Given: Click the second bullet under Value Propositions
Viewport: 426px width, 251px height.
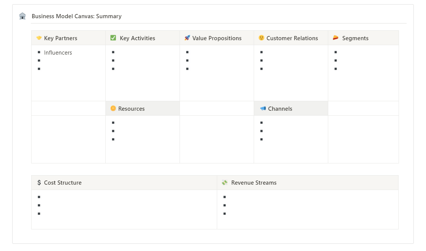Looking at the screenshot, I should pos(187,60).
